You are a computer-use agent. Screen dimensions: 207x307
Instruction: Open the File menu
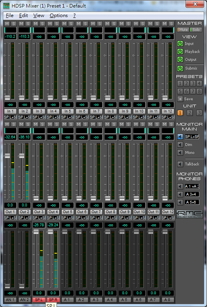point(10,15)
